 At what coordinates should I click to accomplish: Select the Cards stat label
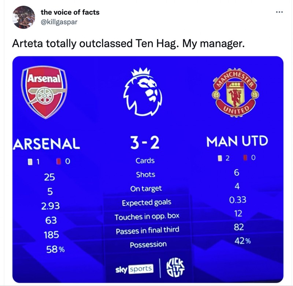pyautogui.click(x=145, y=160)
